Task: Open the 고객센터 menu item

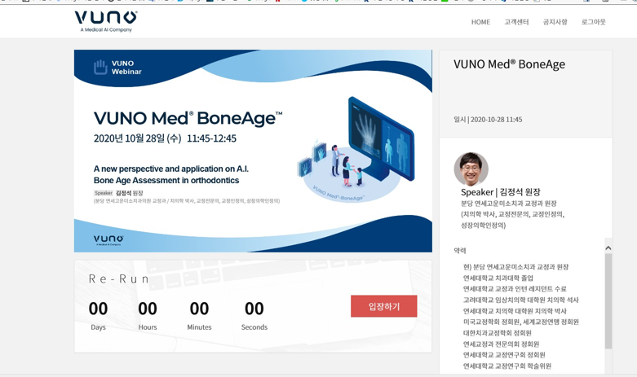Action: point(516,22)
